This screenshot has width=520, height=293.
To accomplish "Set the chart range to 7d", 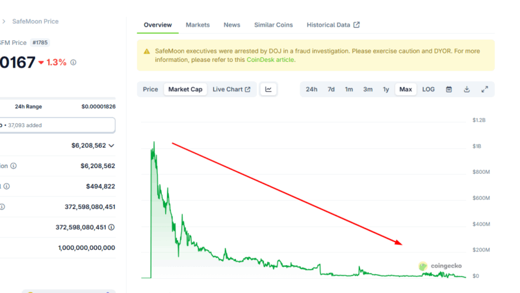I will tap(331, 89).
